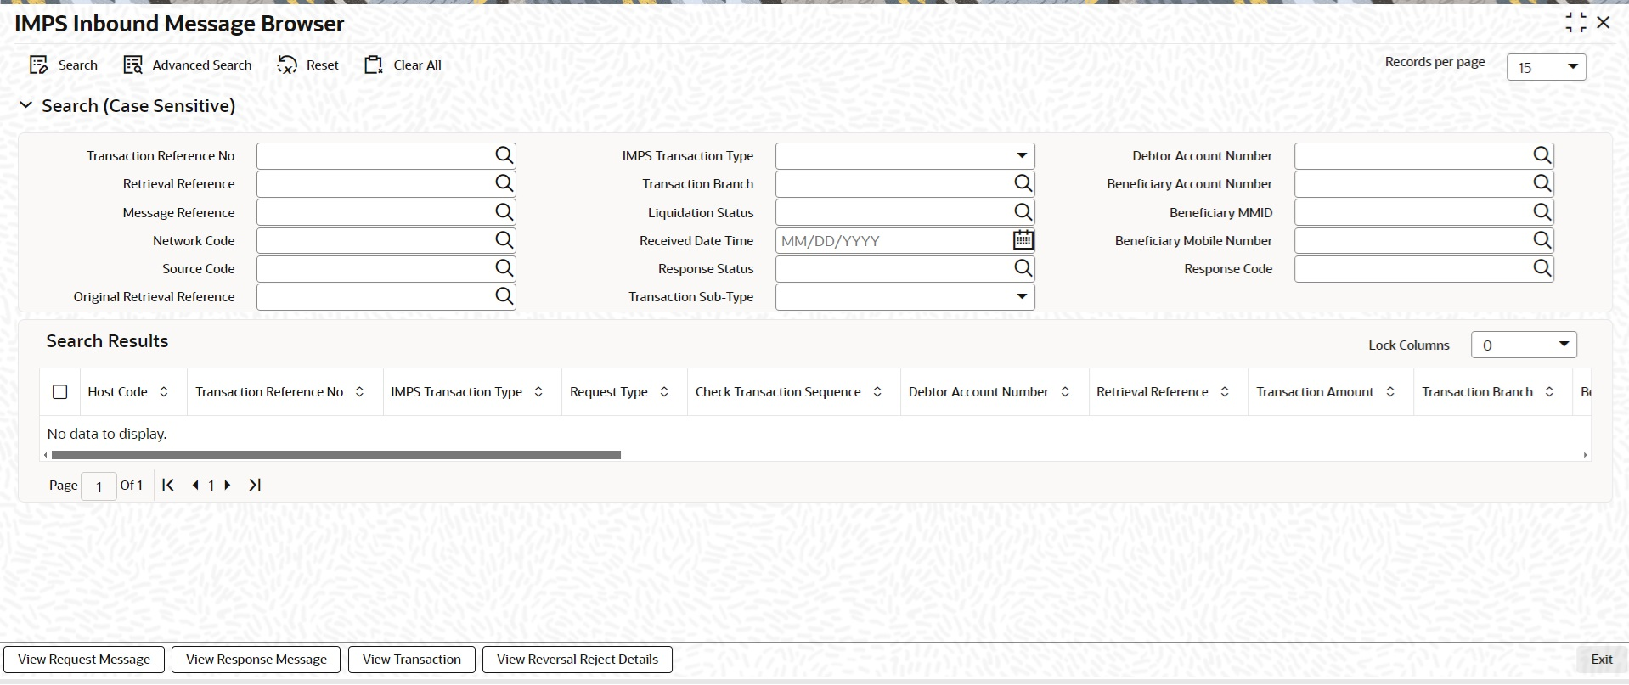Open lookup for Beneficiary Mobile Number
The image size is (1629, 685).
(x=1542, y=240)
